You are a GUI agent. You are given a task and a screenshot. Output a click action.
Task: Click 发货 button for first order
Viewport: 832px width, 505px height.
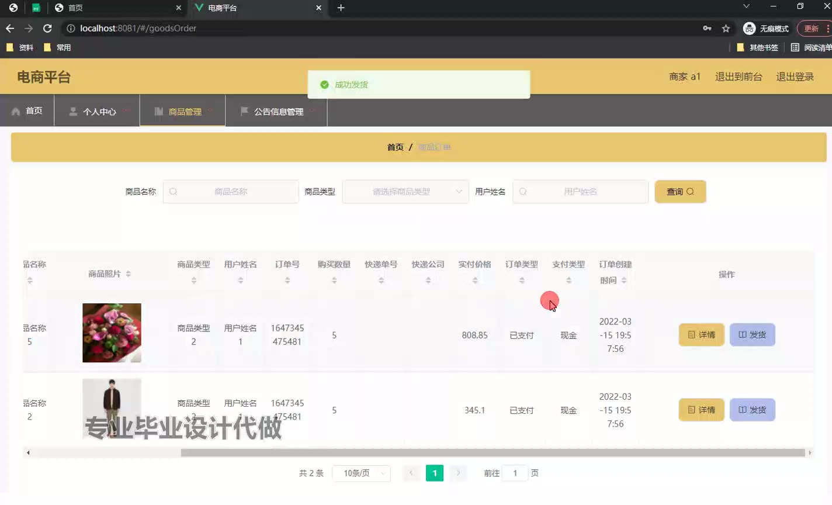(x=752, y=335)
